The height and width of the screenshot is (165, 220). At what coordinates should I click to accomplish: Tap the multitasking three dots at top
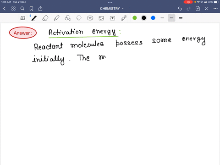(x=110, y=2)
